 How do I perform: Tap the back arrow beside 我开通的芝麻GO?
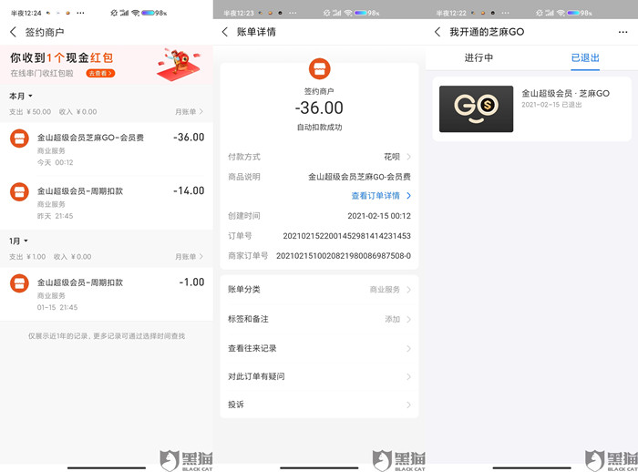[437, 32]
